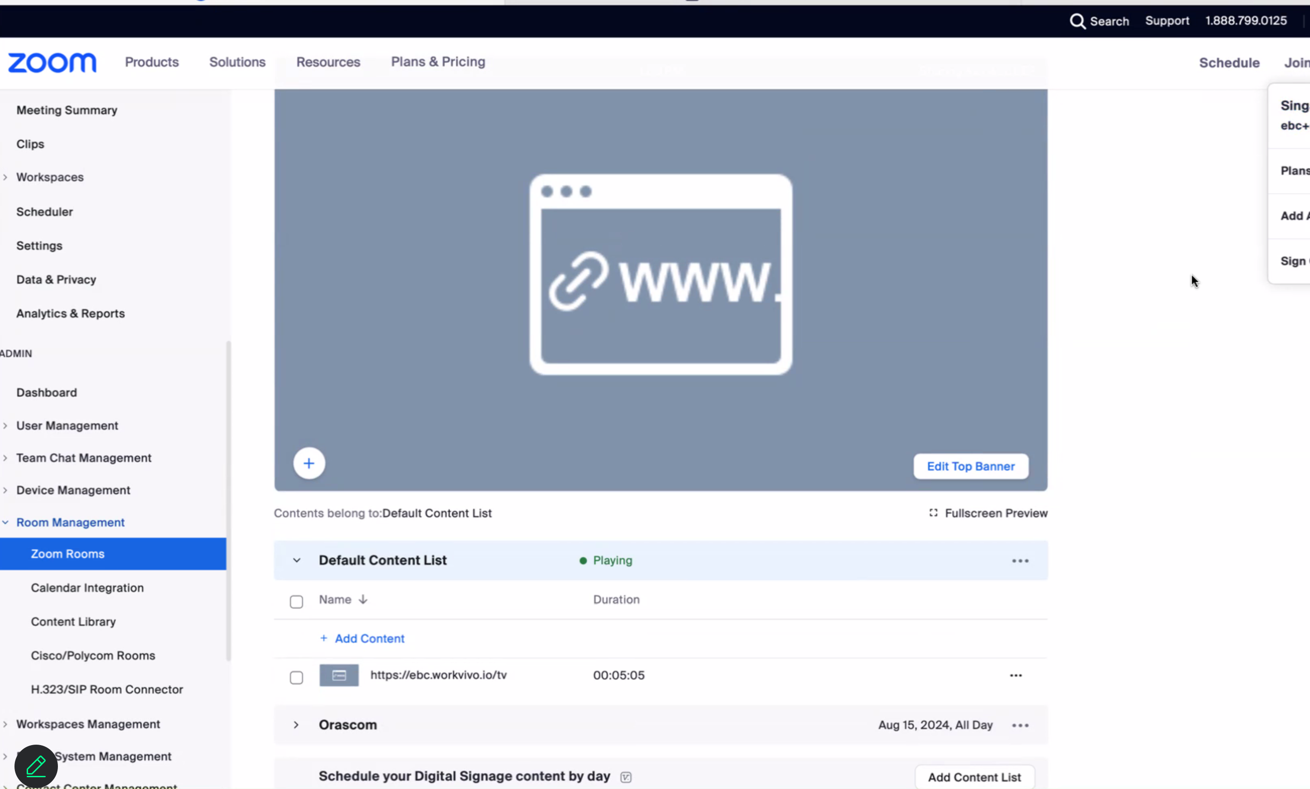Expand the Orascom content list
The width and height of the screenshot is (1310, 789).
(296, 725)
